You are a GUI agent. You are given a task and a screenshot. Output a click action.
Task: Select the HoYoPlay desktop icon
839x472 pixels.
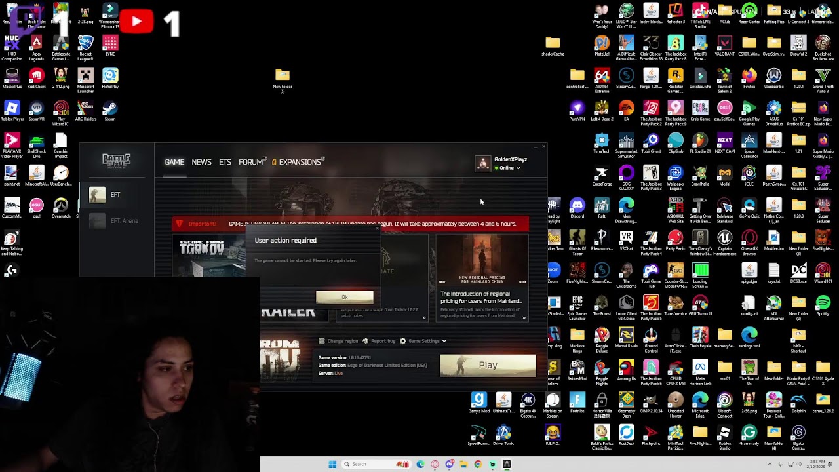pos(110,78)
